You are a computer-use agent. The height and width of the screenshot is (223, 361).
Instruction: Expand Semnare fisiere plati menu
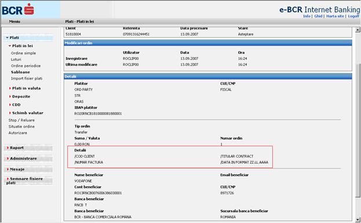click(28, 181)
